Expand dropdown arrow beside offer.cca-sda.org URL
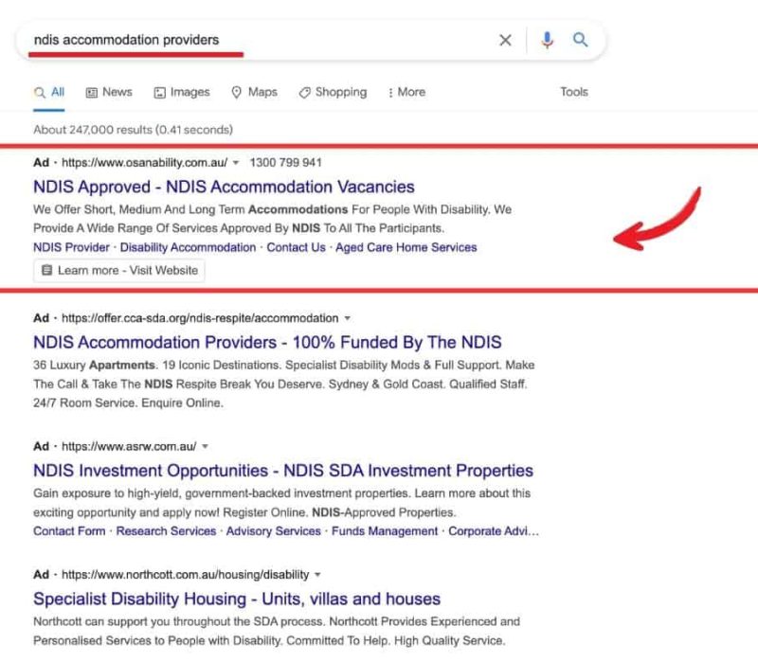 click(x=347, y=318)
